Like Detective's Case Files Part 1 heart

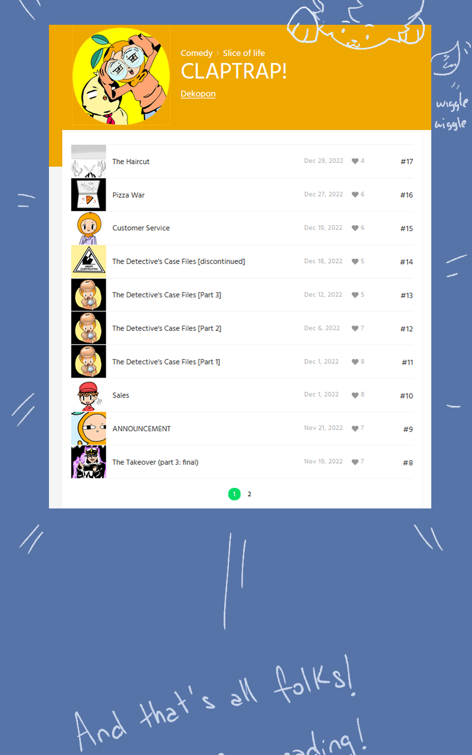point(355,362)
